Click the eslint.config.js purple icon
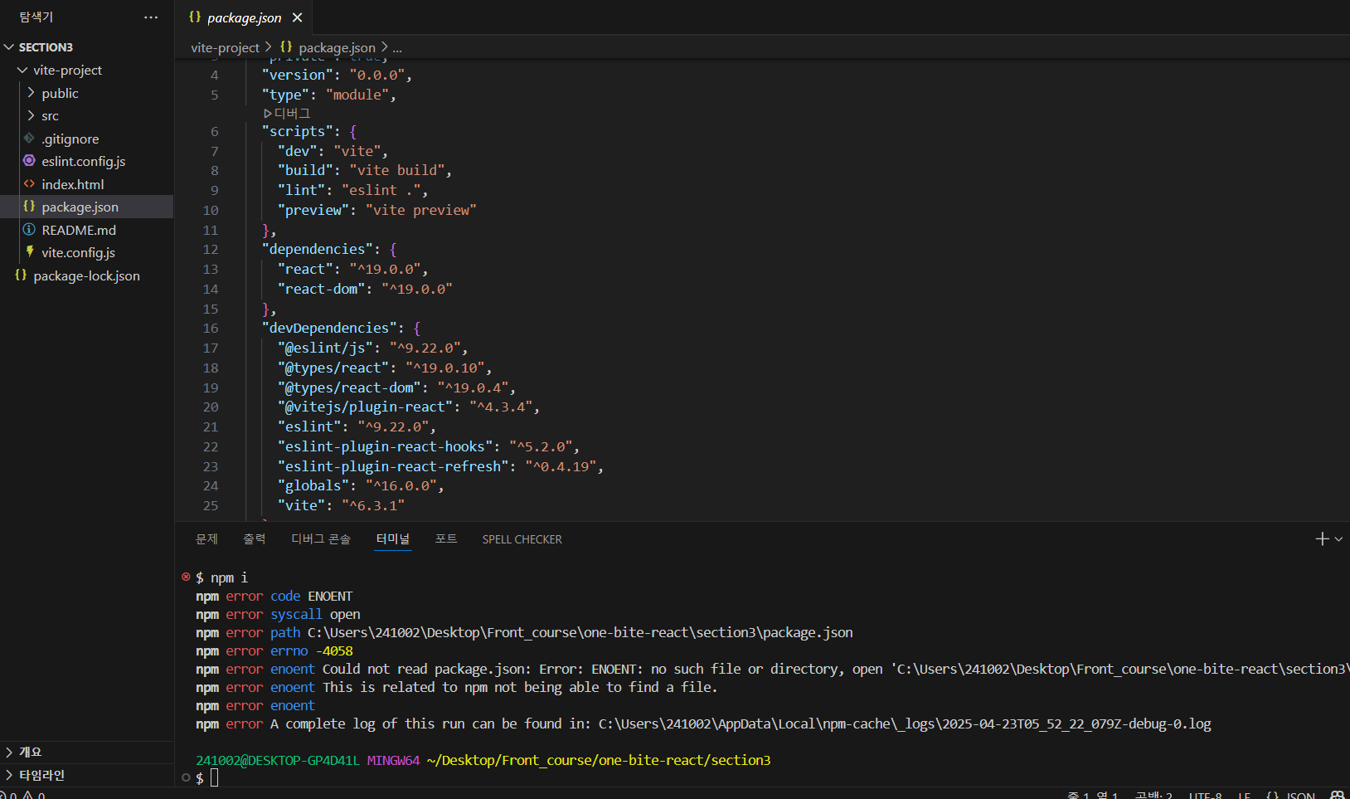This screenshot has height=799, width=1350. tap(29, 161)
